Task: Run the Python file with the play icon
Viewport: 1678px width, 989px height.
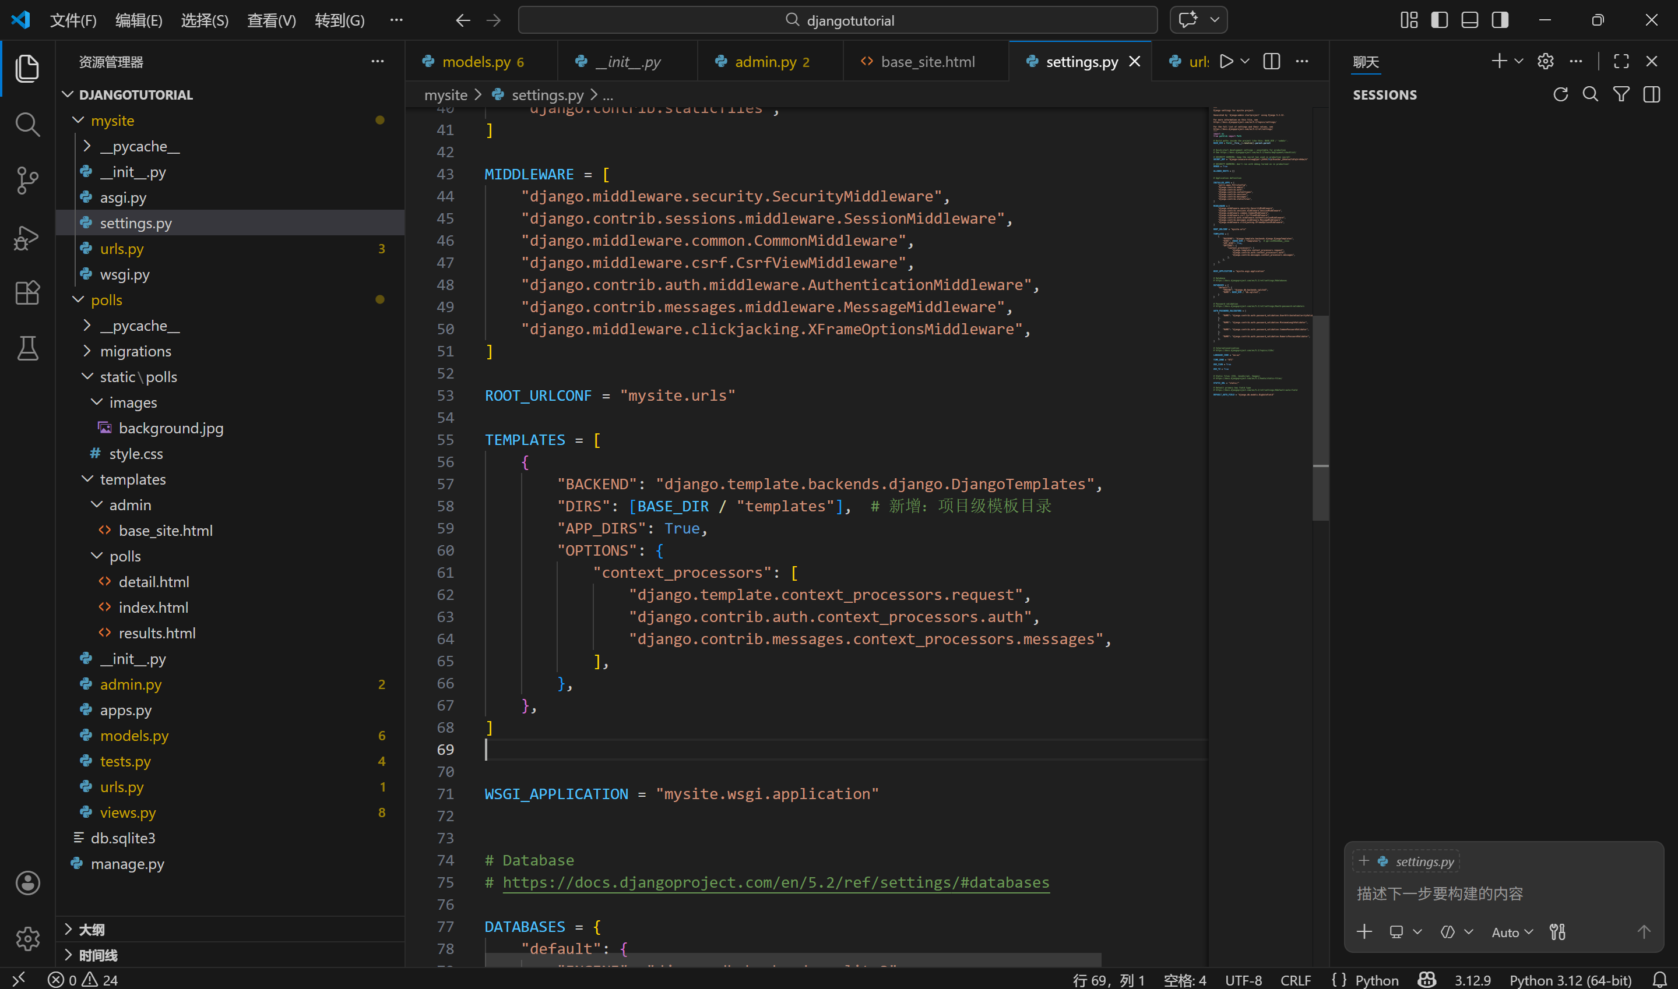Action: pyautogui.click(x=1225, y=61)
